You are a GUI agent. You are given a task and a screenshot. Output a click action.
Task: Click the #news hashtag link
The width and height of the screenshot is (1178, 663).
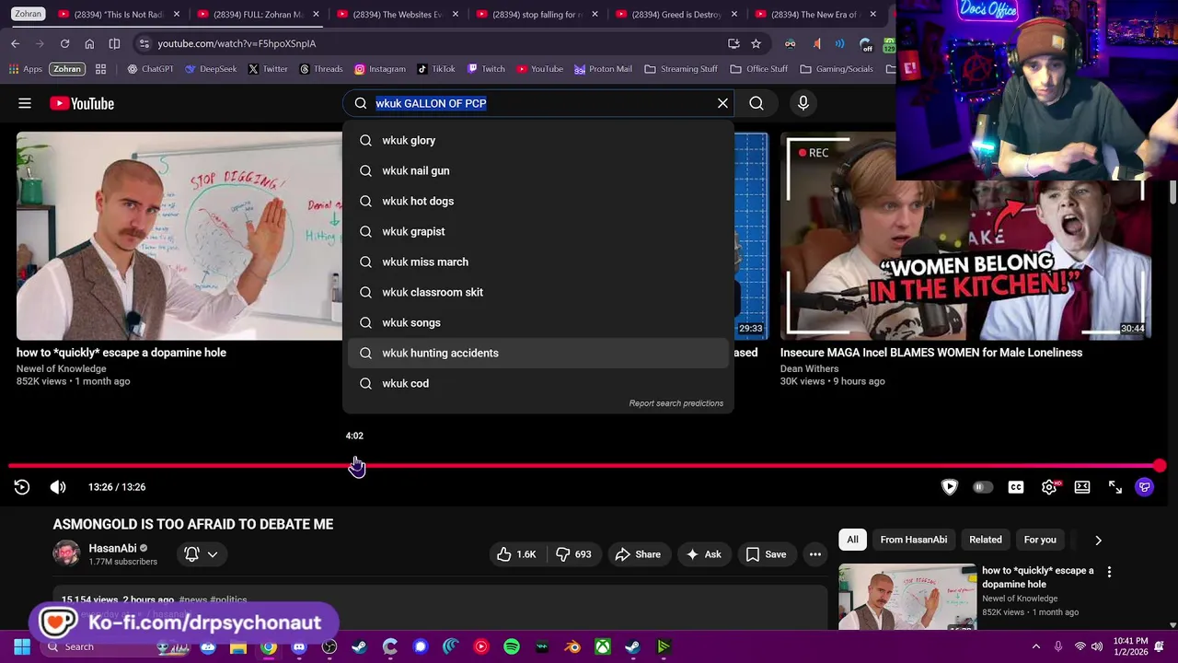click(192, 599)
